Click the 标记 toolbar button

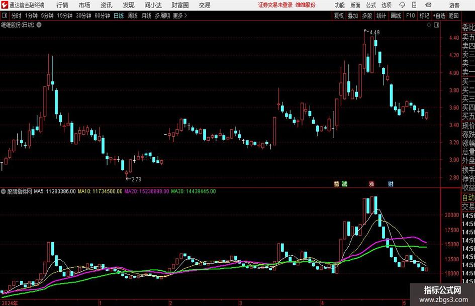424,16
